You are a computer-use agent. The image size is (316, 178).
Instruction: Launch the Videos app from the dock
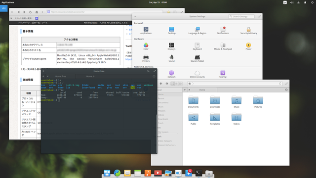158,173
